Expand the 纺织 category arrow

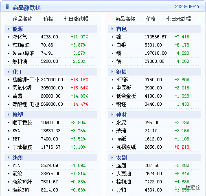pyautogui.click(x=9, y=158)
